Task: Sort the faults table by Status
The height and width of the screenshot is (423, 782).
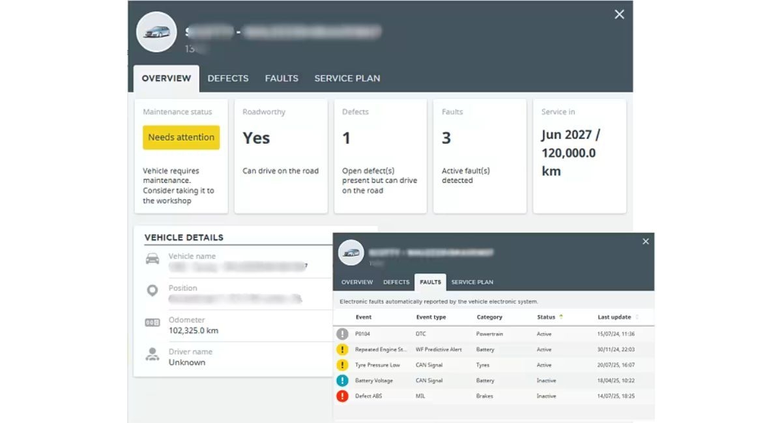Action: point(545,317)
